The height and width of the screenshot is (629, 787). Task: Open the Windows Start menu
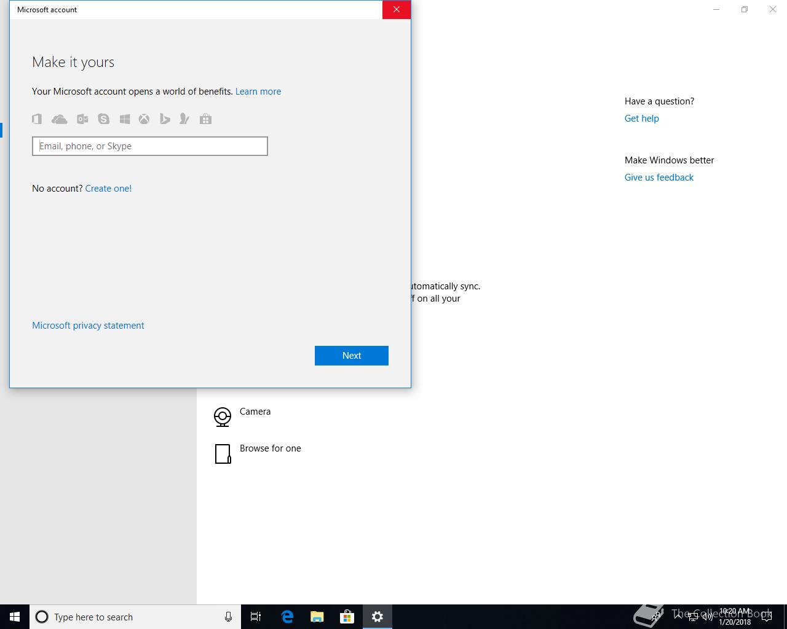(15, 617)
